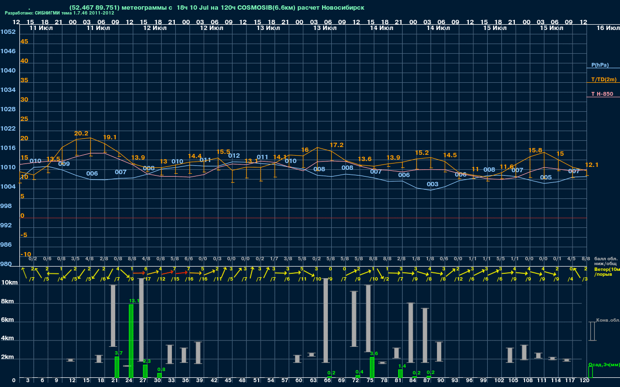Click the 11.6 temperature label
620x387 pixels.
[x=507, y=167]
